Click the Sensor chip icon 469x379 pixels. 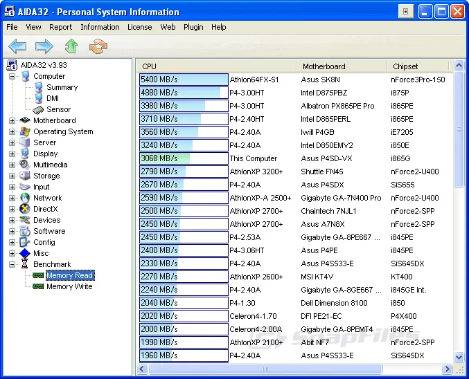coord(38,109)
